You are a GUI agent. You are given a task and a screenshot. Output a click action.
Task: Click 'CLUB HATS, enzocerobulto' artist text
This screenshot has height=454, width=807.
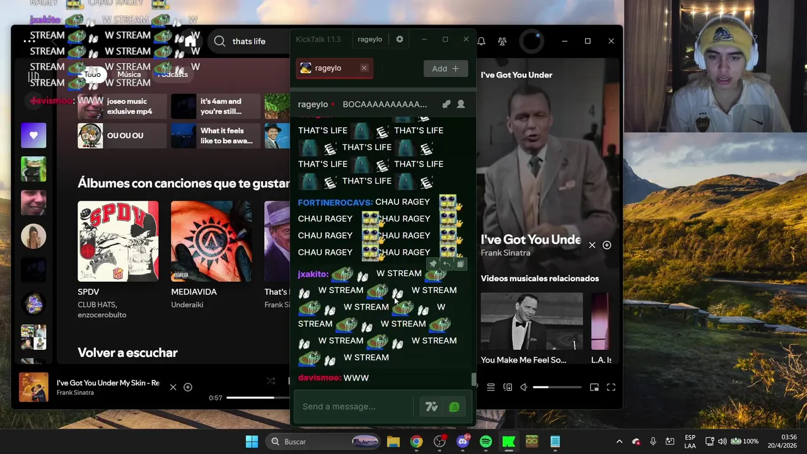point(102,310)
